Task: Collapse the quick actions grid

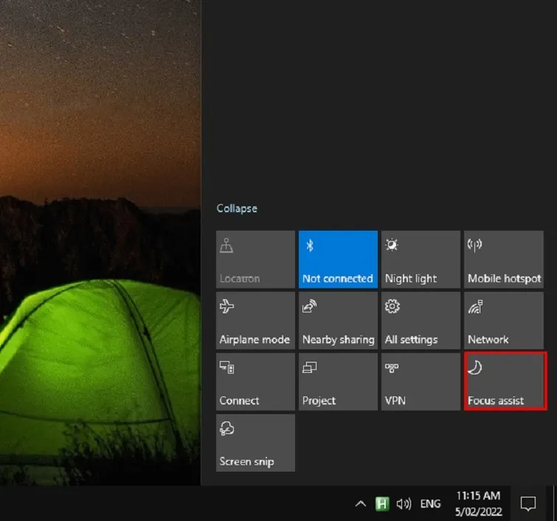Action: click(x=237, y=209)
